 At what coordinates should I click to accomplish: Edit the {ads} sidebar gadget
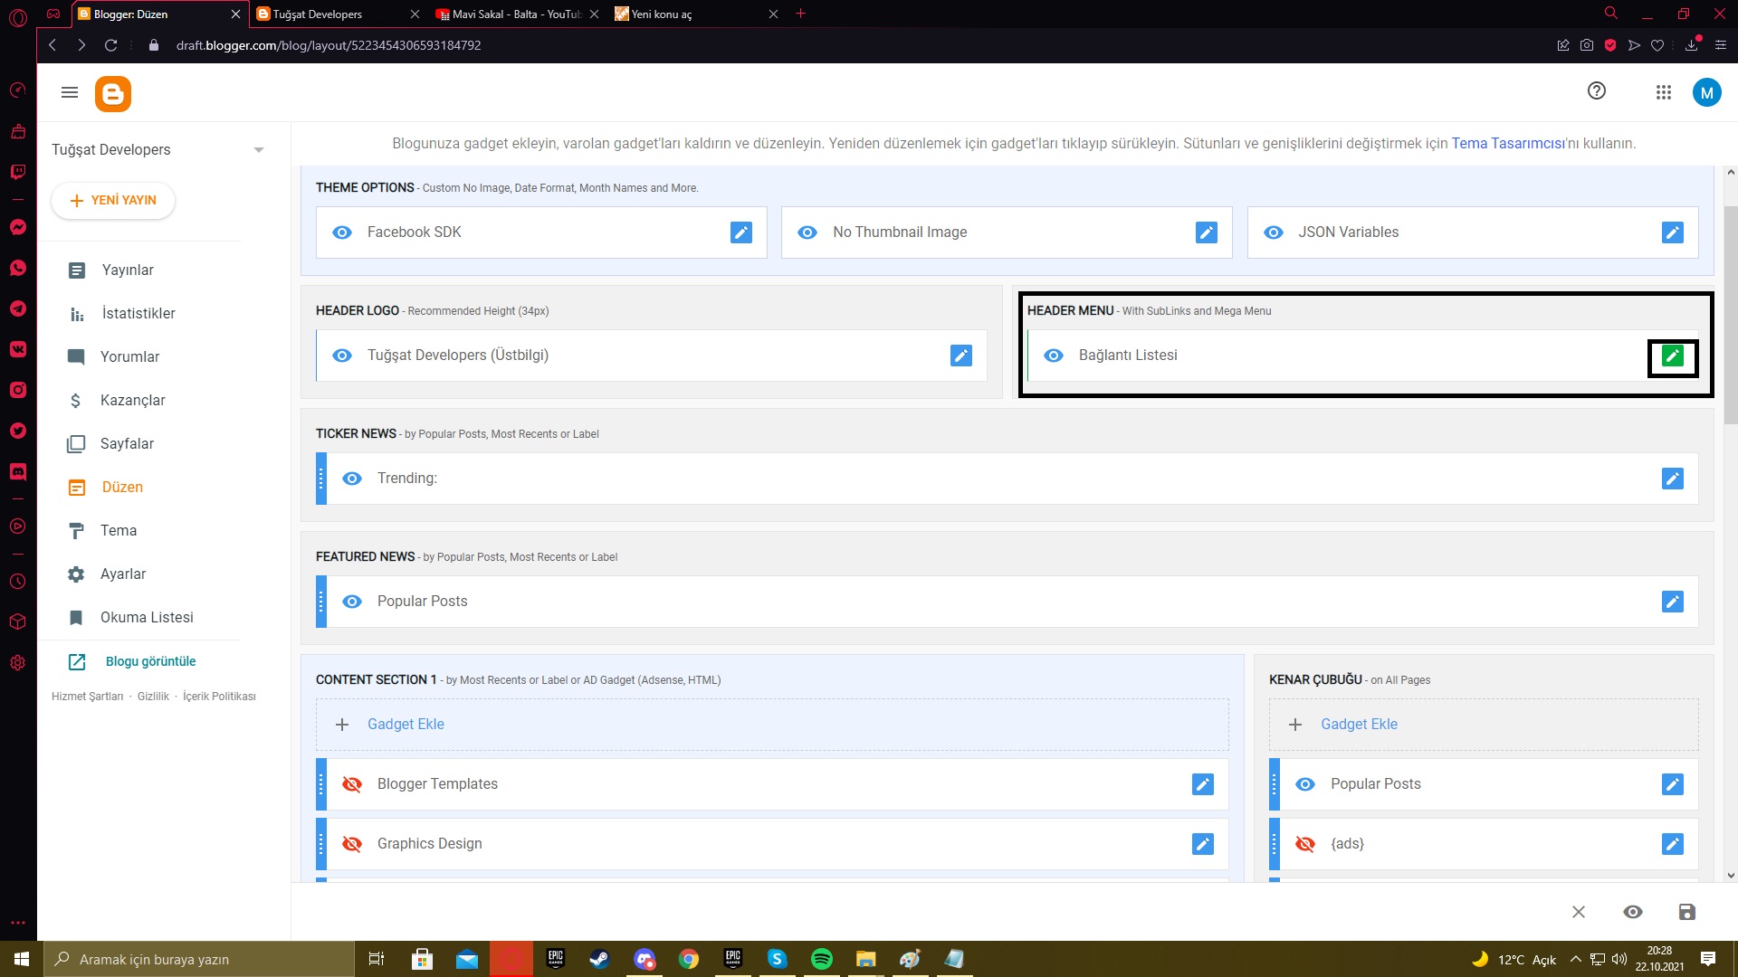[x=1673, y=844]
